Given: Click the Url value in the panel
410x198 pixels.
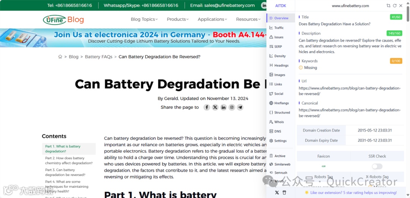Looking at the screenshot, I should (x=350, y=91).
